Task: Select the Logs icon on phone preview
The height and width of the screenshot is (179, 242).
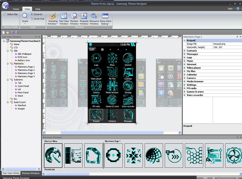Action: [x=96, y=58]
